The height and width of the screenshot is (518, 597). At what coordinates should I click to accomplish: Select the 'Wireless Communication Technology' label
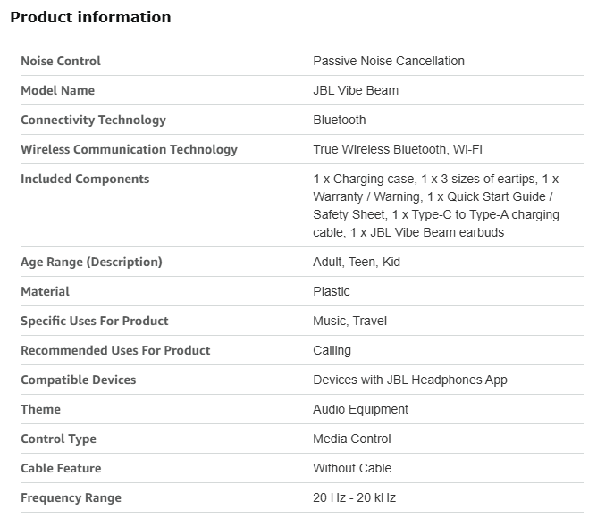(129, 149)
